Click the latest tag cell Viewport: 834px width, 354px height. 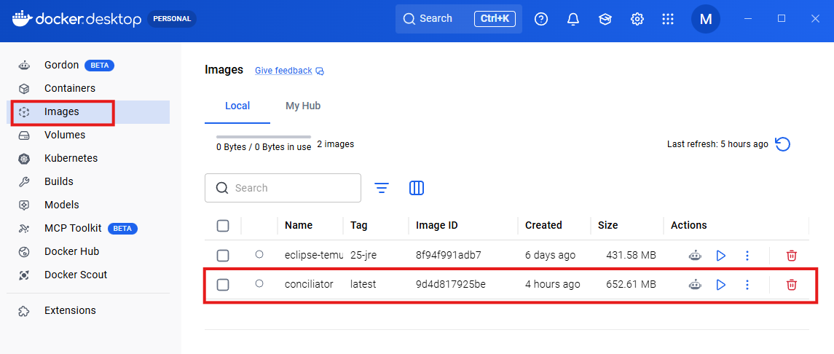[x=363, y=284]
